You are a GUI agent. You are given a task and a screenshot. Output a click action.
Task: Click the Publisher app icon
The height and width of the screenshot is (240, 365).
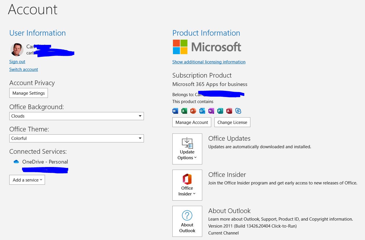(220, 111)
